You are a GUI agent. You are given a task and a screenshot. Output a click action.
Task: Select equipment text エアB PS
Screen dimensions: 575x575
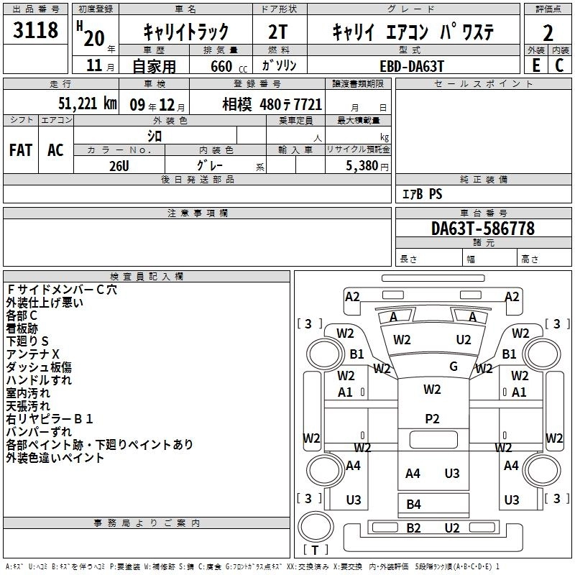point(422,194)
